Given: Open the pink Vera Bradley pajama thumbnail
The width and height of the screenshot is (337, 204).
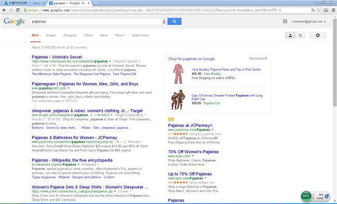Looking at the screenshot, I should pyautogui.click(x=178, y=74).
